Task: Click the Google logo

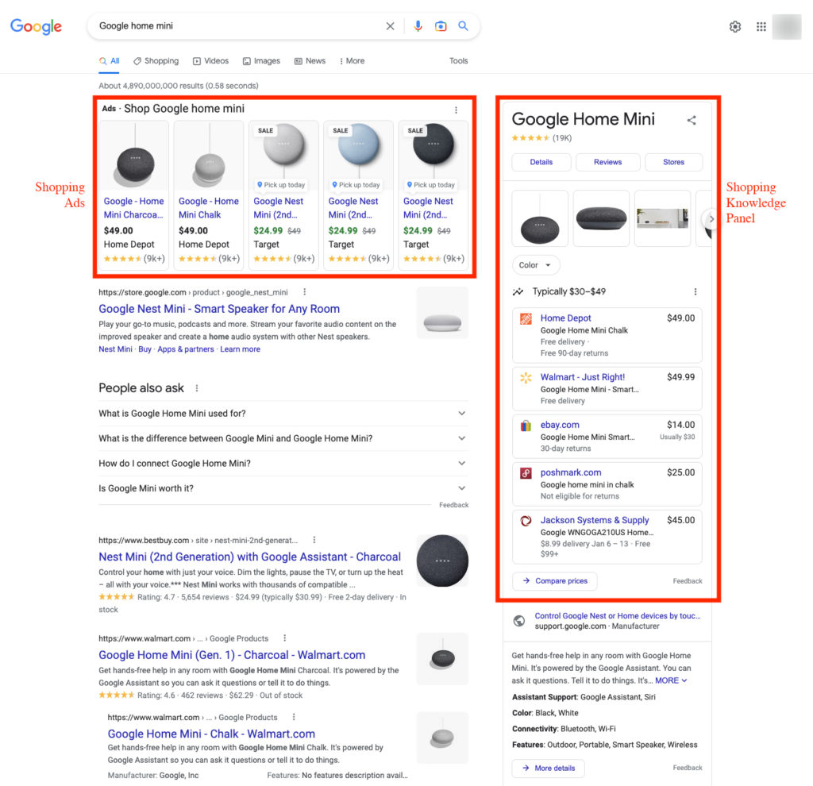Action: tap(36, 26)
